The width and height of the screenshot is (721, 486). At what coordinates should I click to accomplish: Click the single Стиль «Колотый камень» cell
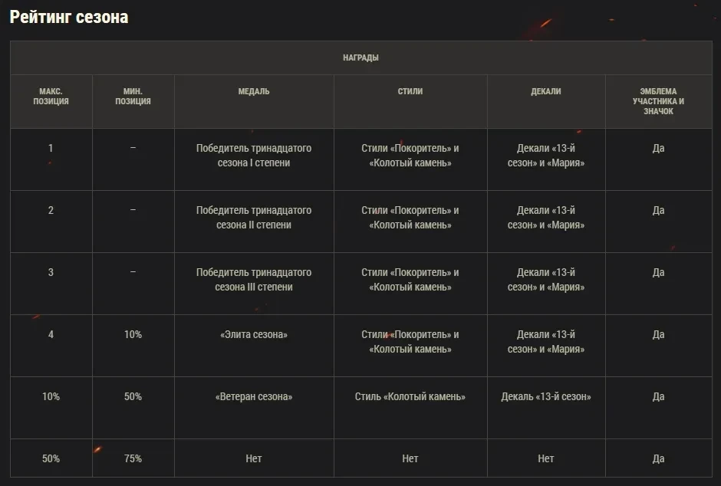point(410,397)
